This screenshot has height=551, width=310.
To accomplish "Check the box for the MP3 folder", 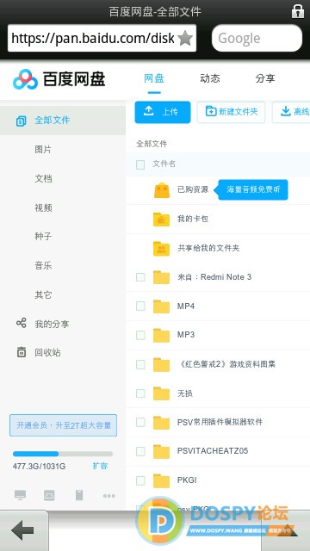I will click(x=140, y=335).
